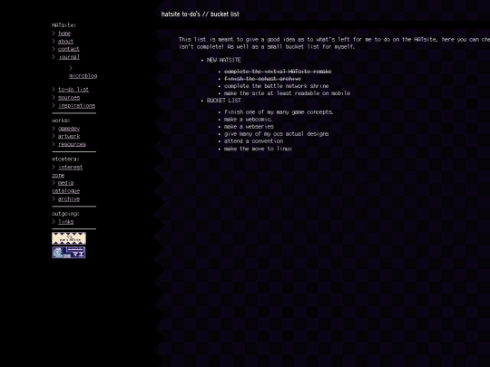The width and height of the screenshot is (490, 367).
Task: Click the blue site badge with globe
Action: (x=69, y=253)
